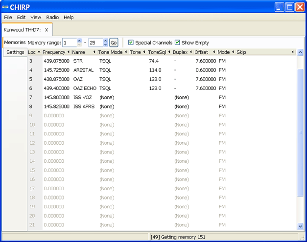307x242 pixels.
Task: Minimize the CHIRP window
Action: pos(279,7)
